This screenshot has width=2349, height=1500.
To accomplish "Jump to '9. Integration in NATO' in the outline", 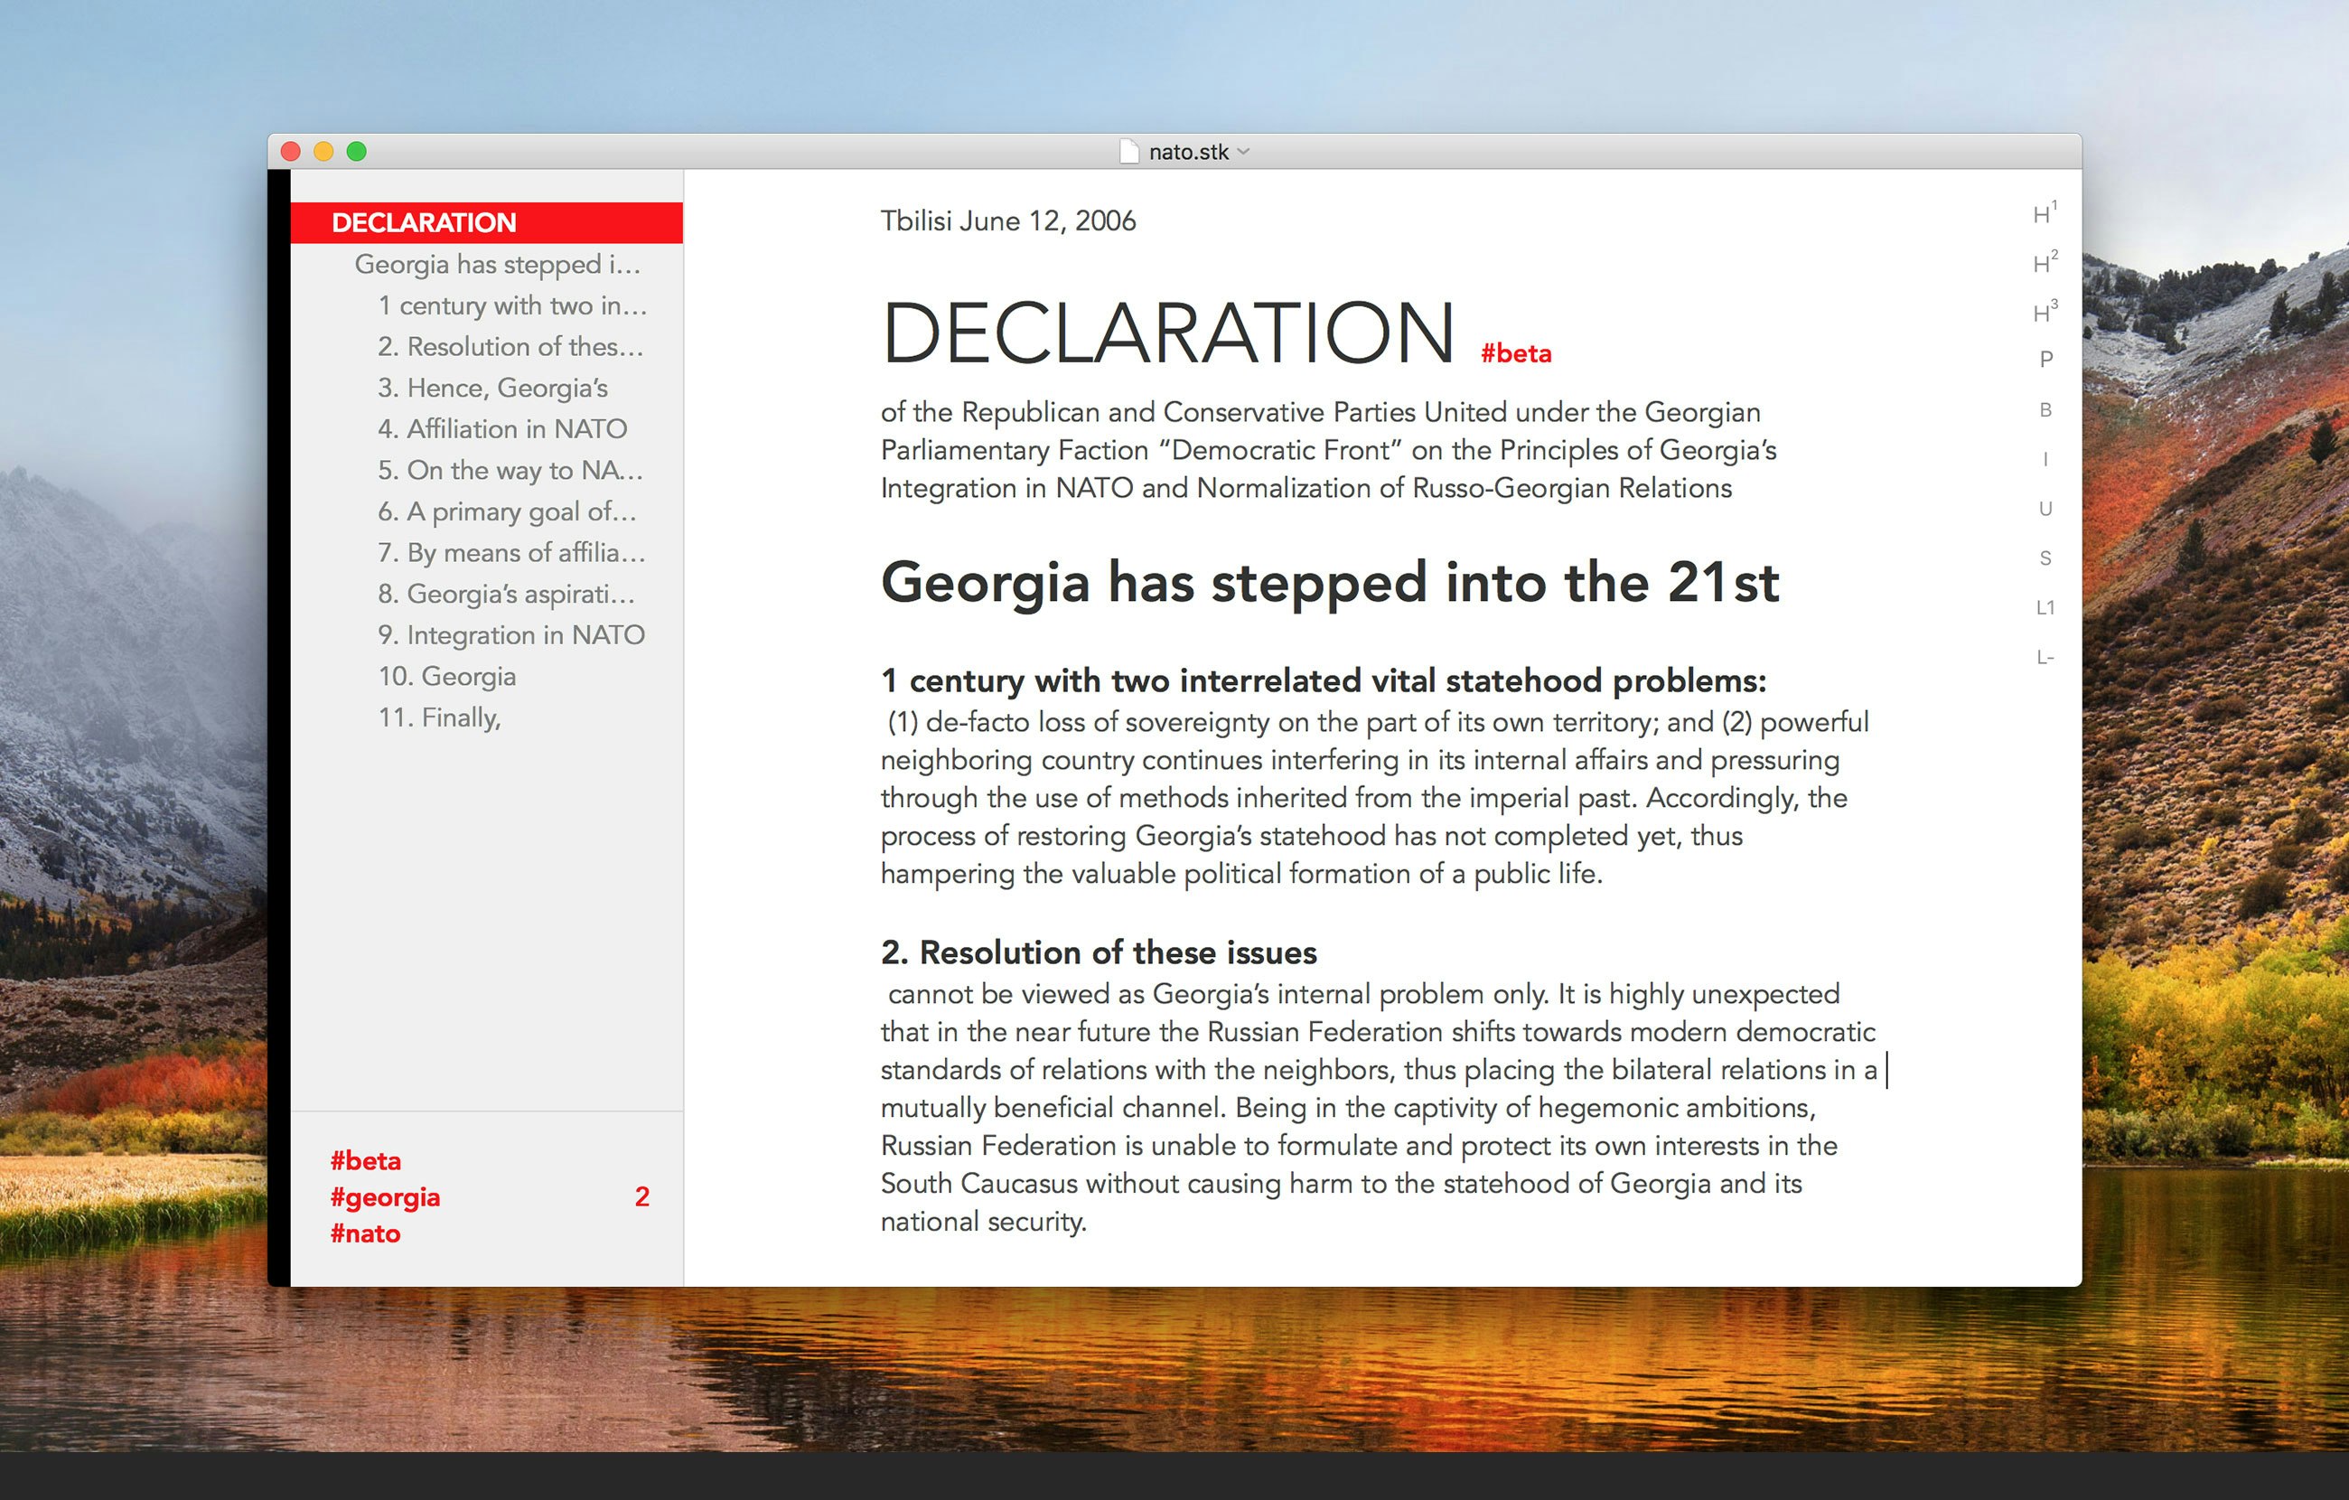I will click(512, 634).
